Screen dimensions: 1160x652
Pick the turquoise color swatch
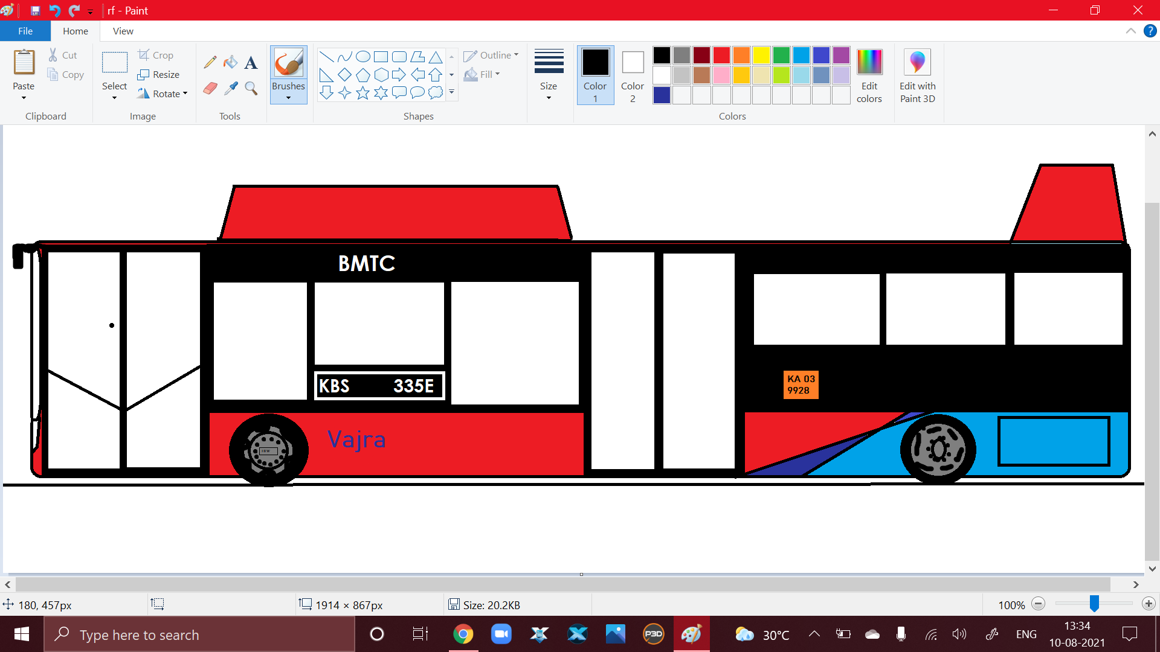(801, 56)
